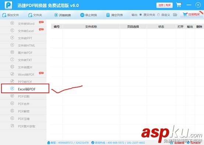
Task: Click the 客服 customer service icon
Action: (49, 143)
